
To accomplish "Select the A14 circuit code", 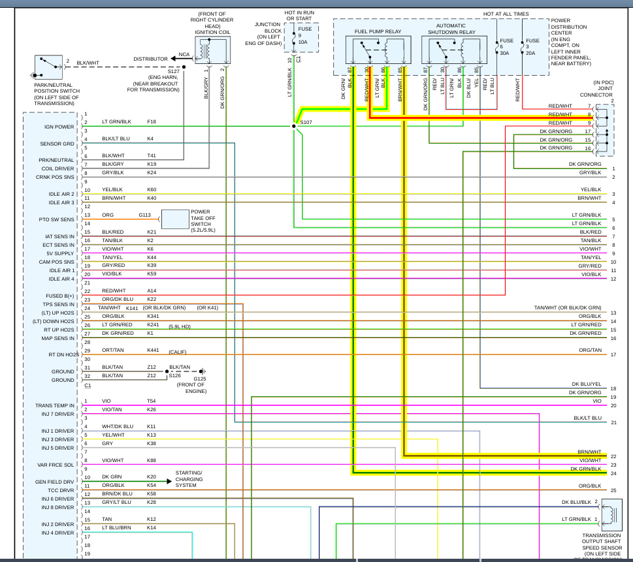I will [152, 290].
